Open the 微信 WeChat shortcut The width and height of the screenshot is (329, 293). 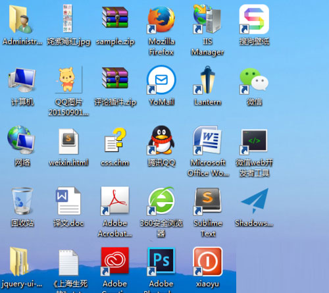coord(254,80)
